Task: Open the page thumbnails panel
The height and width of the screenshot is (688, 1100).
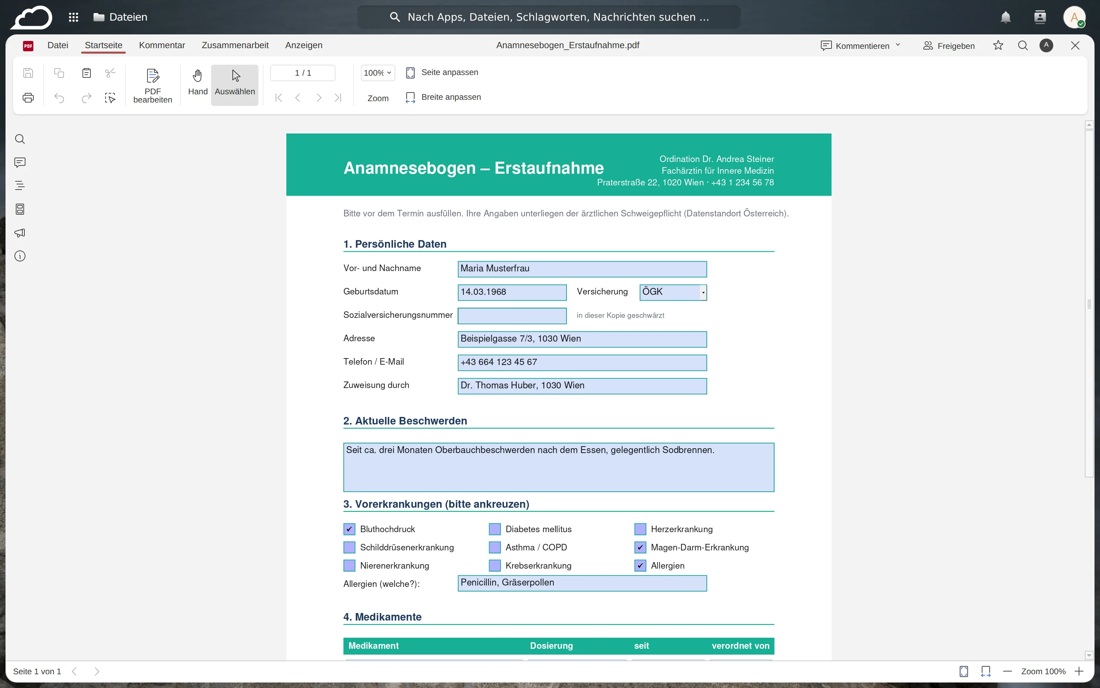Action: 20,209
